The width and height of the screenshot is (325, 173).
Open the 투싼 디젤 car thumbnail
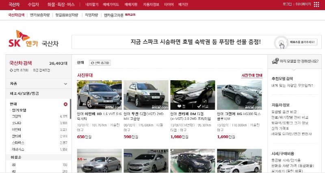coord(146,95)
